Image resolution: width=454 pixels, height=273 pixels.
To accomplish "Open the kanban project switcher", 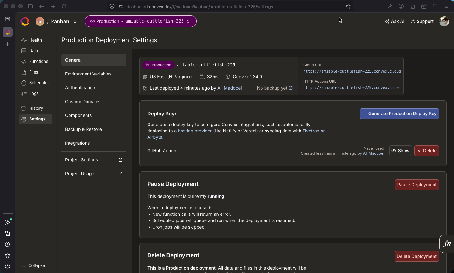I will [64, 21].
